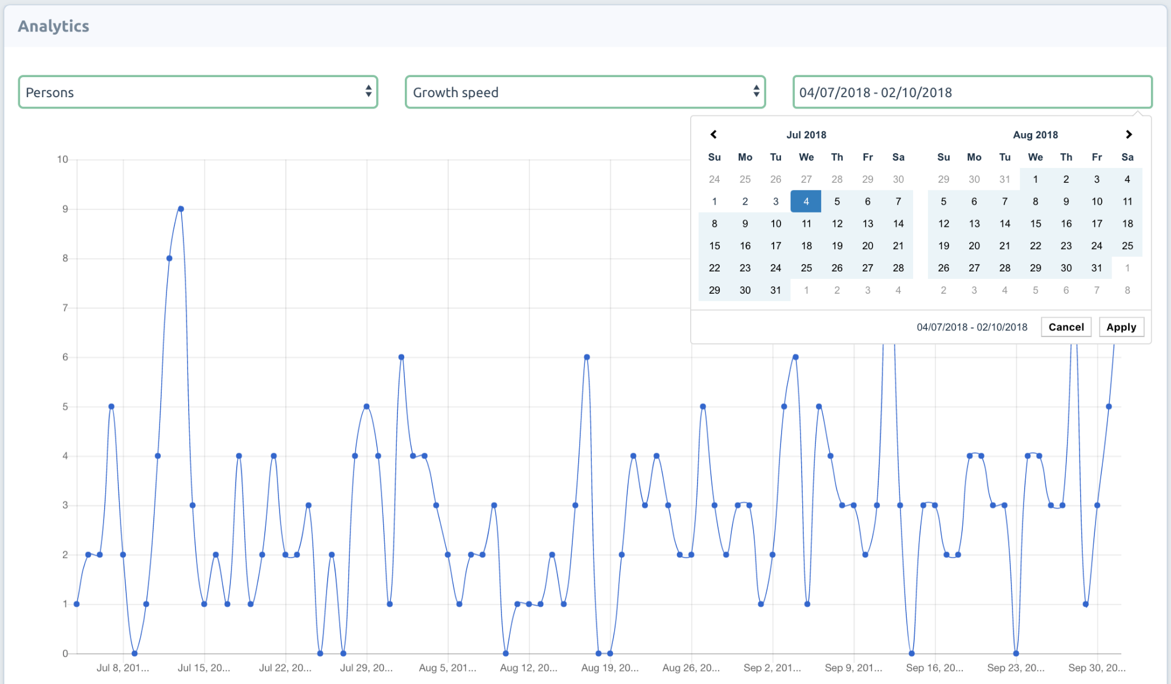Apply the selected date range
The height and width of the screenshot is (684, 1171).
point(1121,327)
